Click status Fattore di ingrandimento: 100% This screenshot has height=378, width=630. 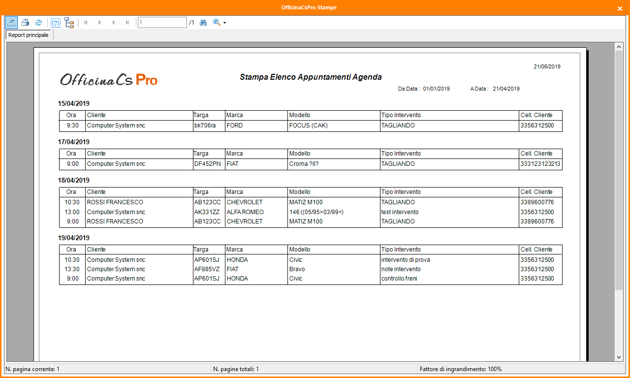461,369
